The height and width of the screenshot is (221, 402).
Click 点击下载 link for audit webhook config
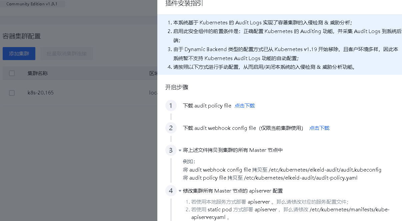(319, 128)
